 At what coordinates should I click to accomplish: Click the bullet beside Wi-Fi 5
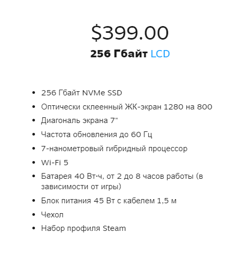click(34, 163)
